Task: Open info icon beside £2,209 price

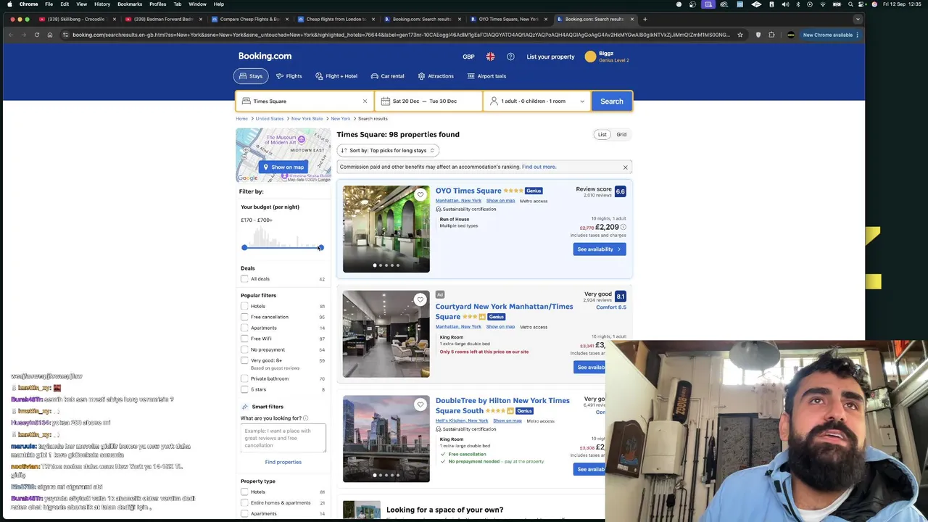Action: pos(623,227)
